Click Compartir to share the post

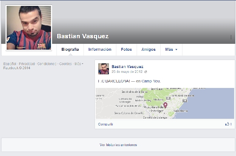[x=106, y=124]
